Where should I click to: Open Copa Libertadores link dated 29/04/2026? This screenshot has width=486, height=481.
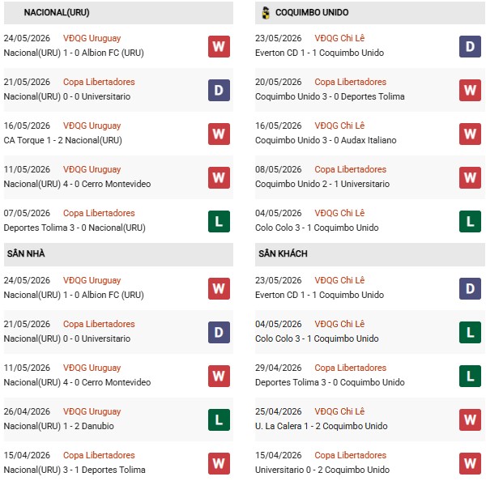350,368
